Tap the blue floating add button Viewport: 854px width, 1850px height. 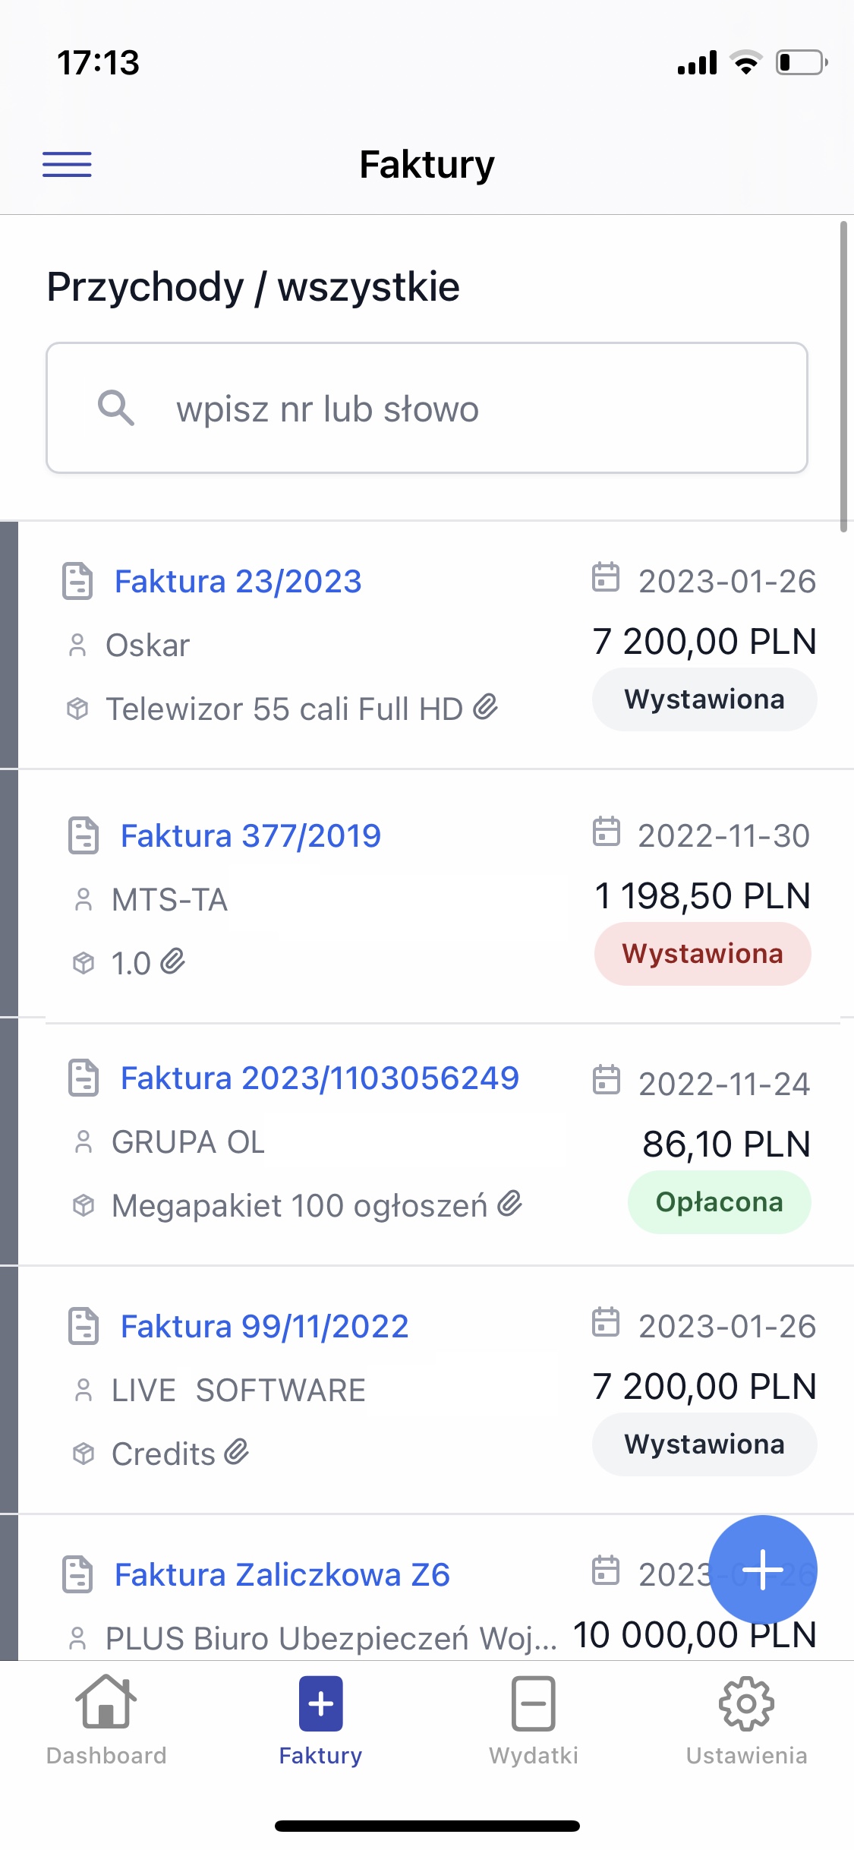pos(762,1569)
